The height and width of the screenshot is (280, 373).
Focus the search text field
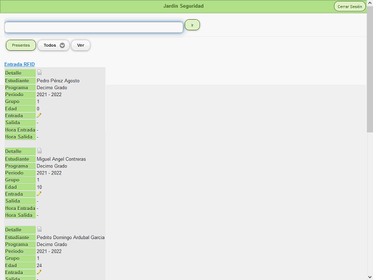94,27
